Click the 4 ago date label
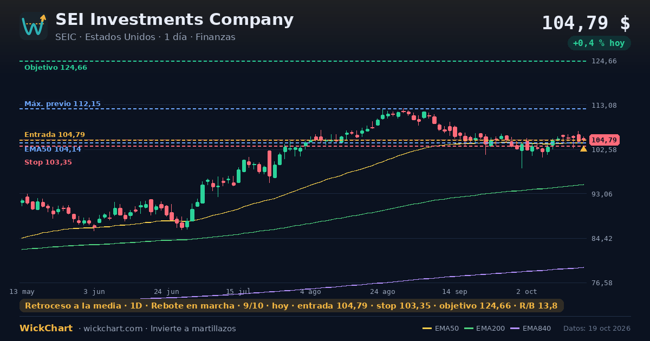 (310, 291)
